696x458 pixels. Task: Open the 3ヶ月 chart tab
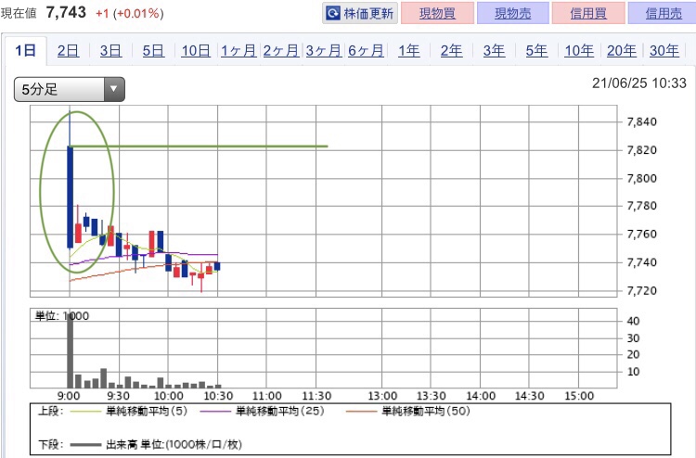click(x=324, y=51)
